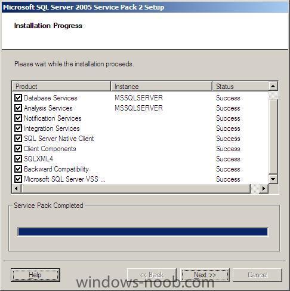Click the scroll up arrow of the list
This screenshot has height=291, width=290.
[273, 86]
